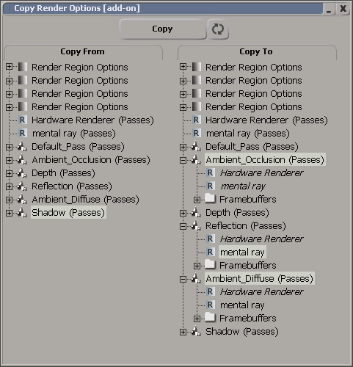Click the Framebuffers folder icon under Reflection
353x367 pixels.
pos(211,265)
